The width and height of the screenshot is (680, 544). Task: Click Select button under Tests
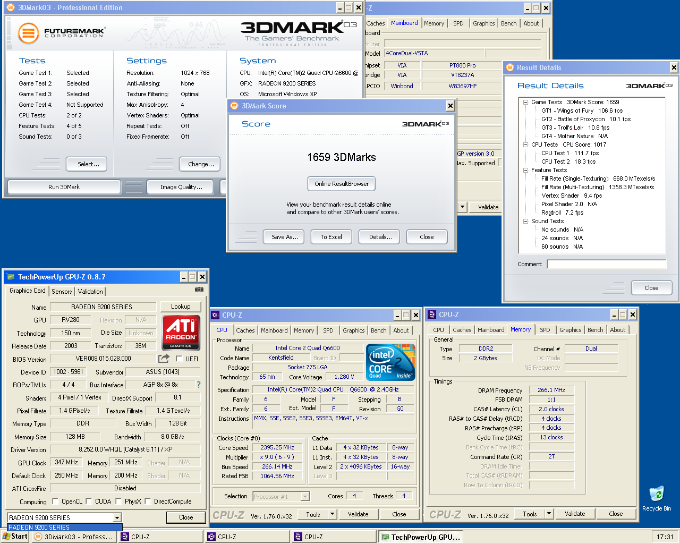pyautogui.click(x=87, y=164)
